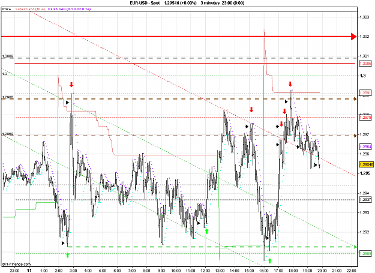Image resolution: width=375 pixels, height=273 pixels.
Task: Click the 1.302 tick on price axis
Action: click(x=364, y=37)
